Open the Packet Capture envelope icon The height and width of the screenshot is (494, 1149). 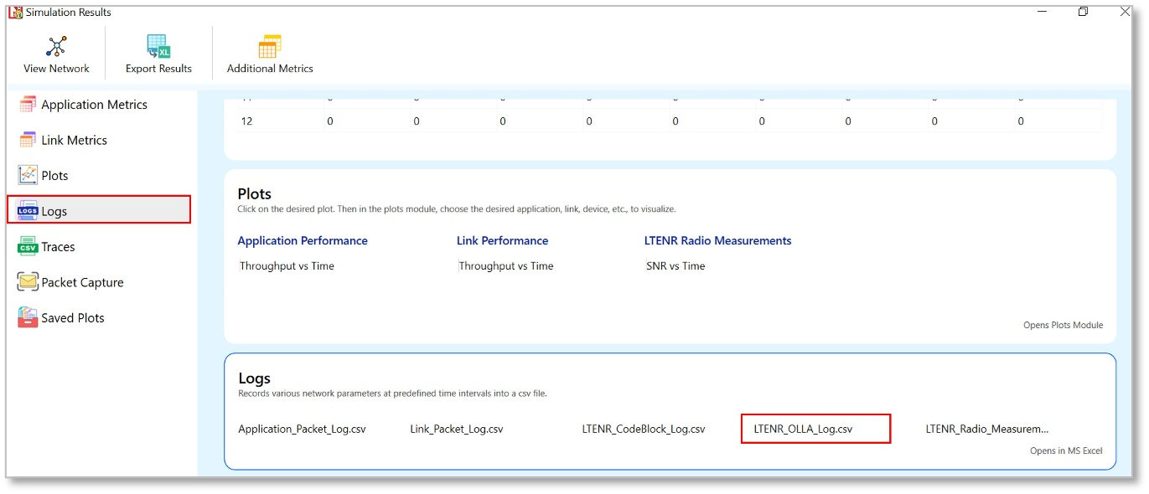(x=28, y=282)
